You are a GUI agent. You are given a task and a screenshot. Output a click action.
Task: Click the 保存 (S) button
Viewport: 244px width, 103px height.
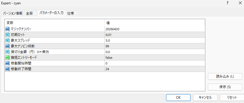point(225,87)
